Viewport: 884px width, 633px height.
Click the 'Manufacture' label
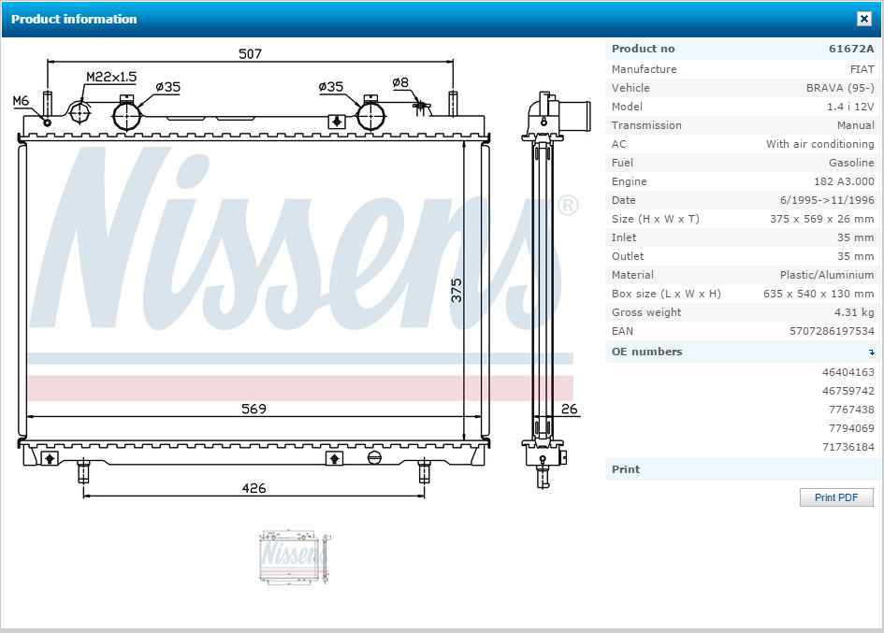click(644, 69)
